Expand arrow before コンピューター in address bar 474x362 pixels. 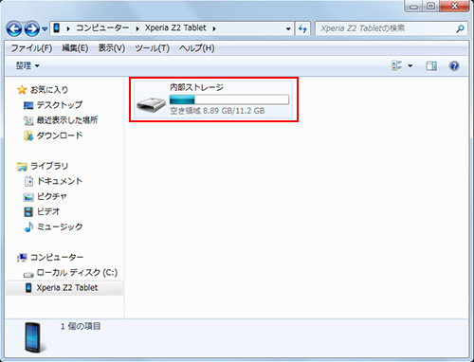(x=68, y=28)
